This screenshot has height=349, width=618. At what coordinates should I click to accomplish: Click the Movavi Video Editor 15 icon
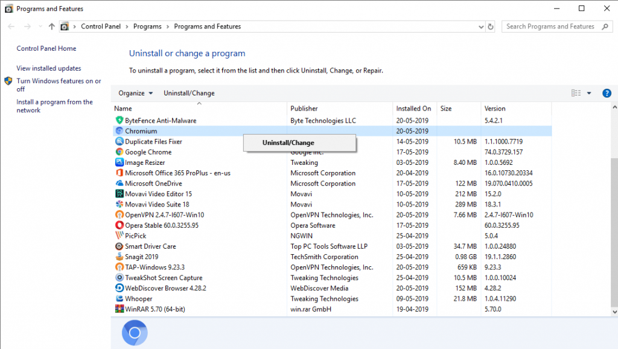[x=119, y=194]
